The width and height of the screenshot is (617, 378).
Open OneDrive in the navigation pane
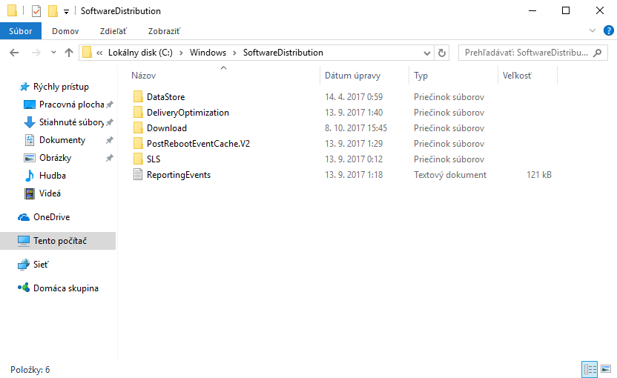tap(52, 217)
